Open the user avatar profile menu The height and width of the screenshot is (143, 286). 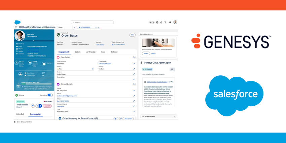tap(175, 22)
